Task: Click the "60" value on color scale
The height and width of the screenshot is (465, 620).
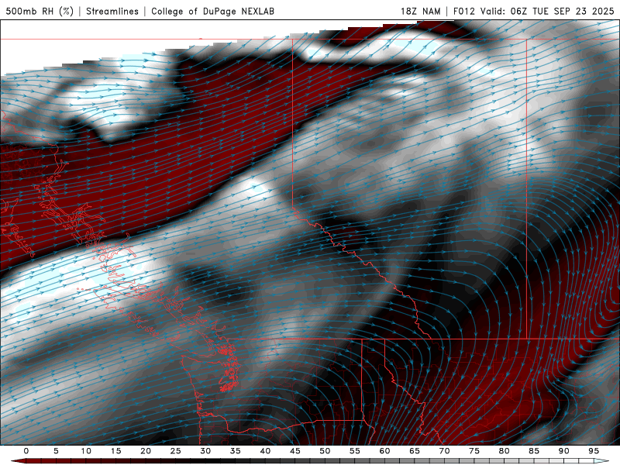Action: pos(384,451)
